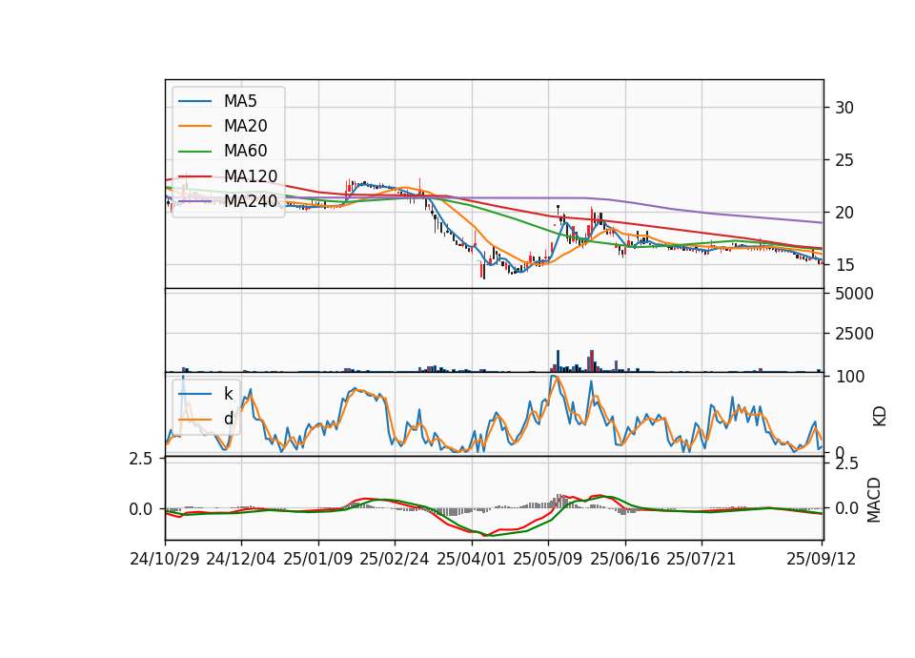
Task: Click the 24/10/29 date axis label
Action: pyautogui.click(x=165, y=559)
